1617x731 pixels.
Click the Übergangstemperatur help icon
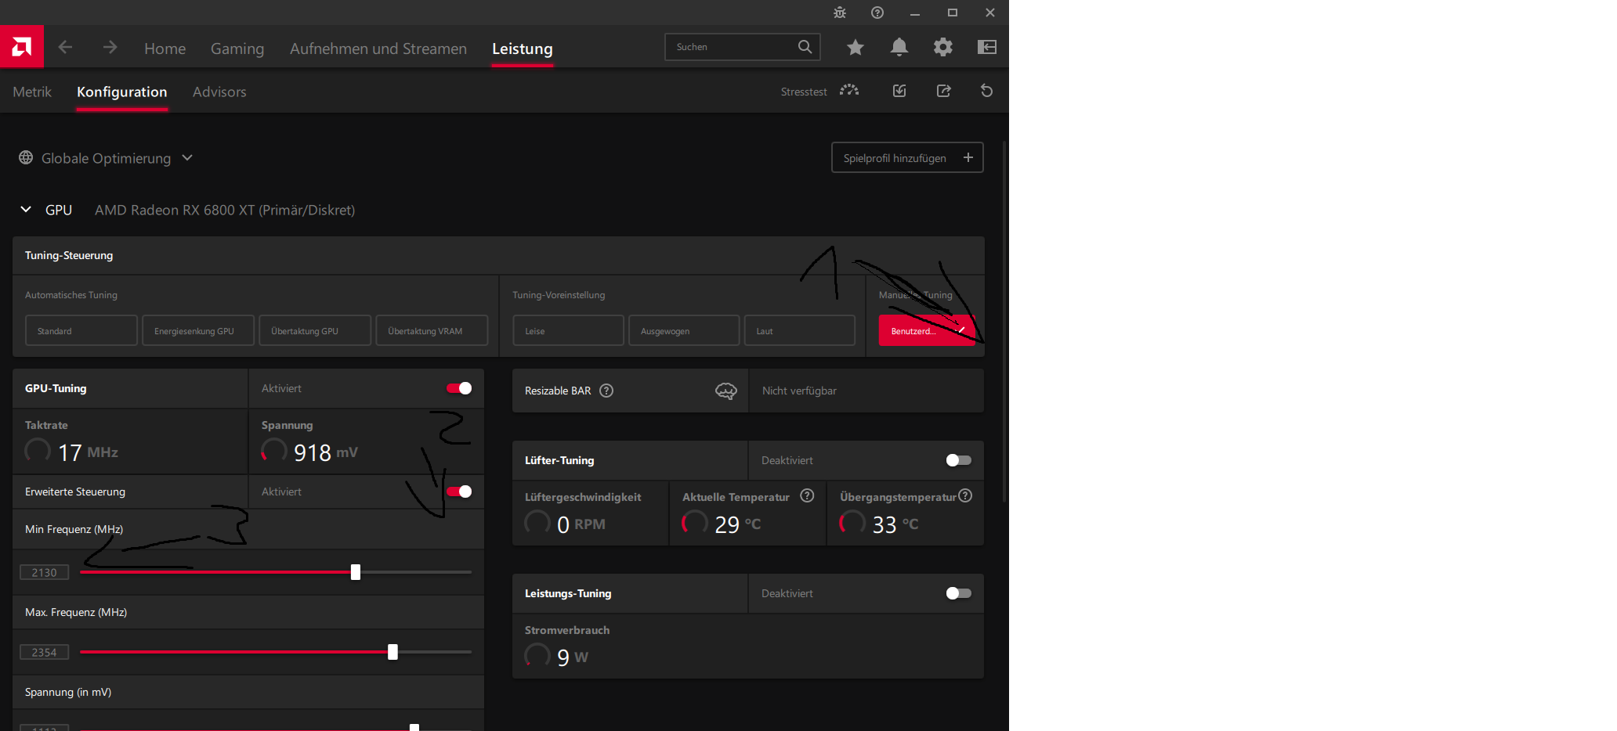tap(965, 495)
